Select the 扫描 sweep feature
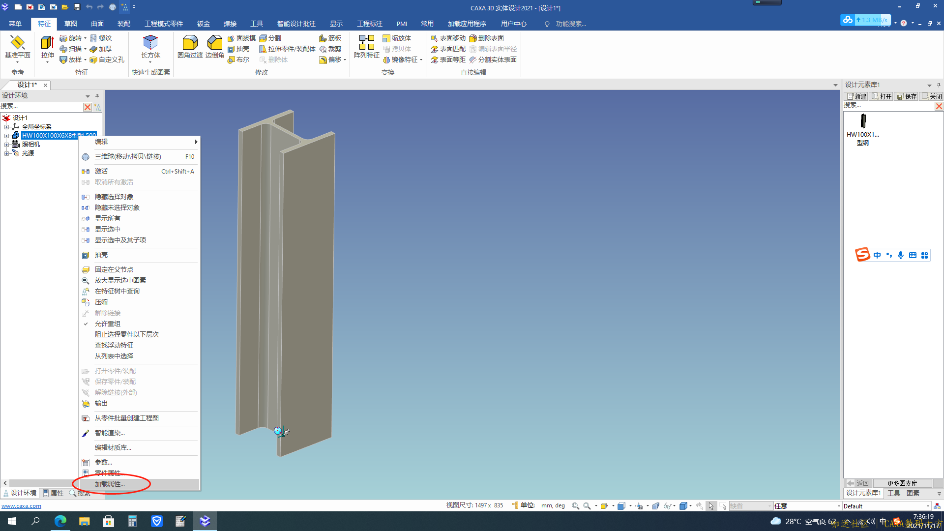The width and height of the screenshot is (944, 531). point(70,49)
